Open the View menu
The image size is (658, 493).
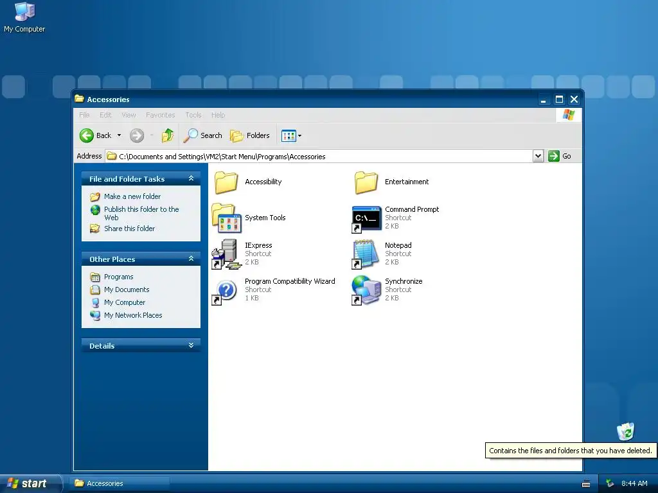coord(129,115)
